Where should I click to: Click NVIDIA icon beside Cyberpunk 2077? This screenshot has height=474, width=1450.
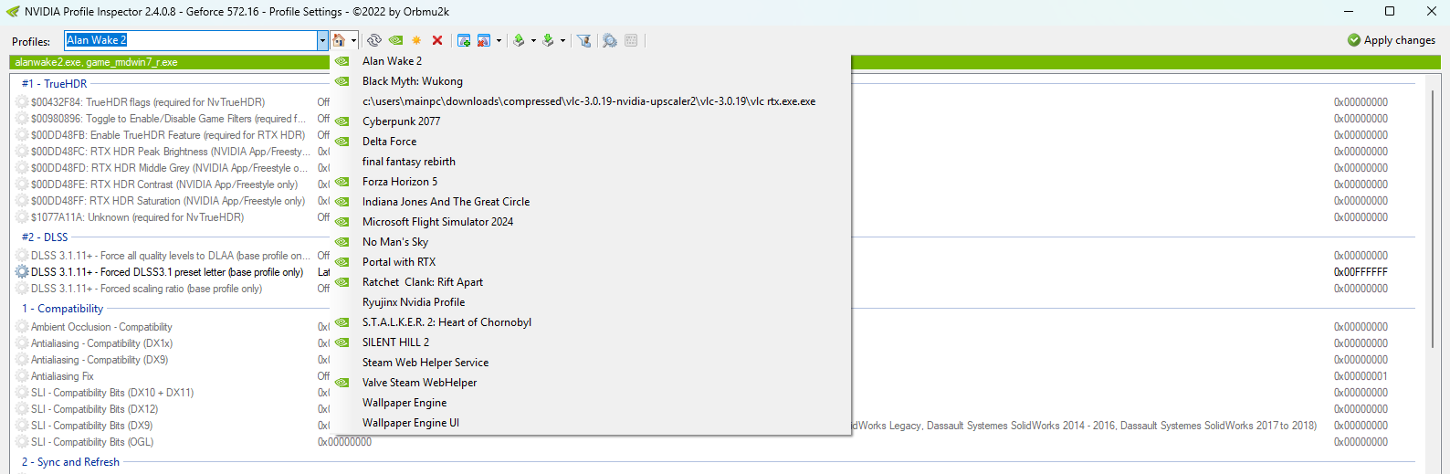point(342,121)
